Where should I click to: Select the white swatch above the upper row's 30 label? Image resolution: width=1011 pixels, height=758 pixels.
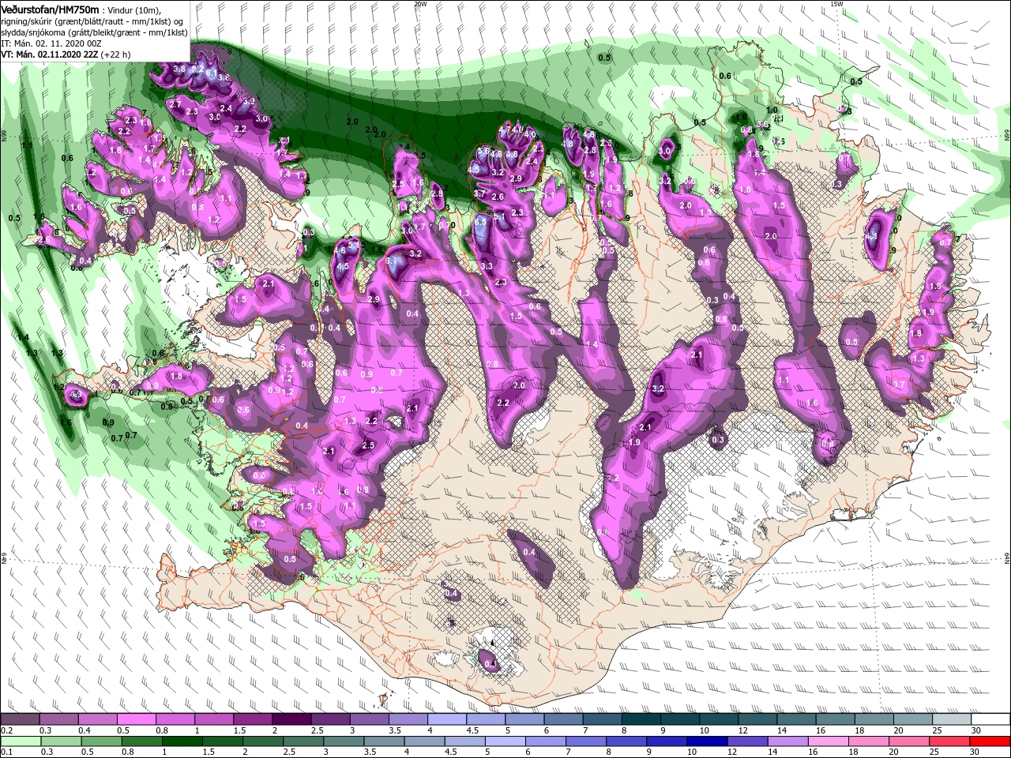pos(991,719)
